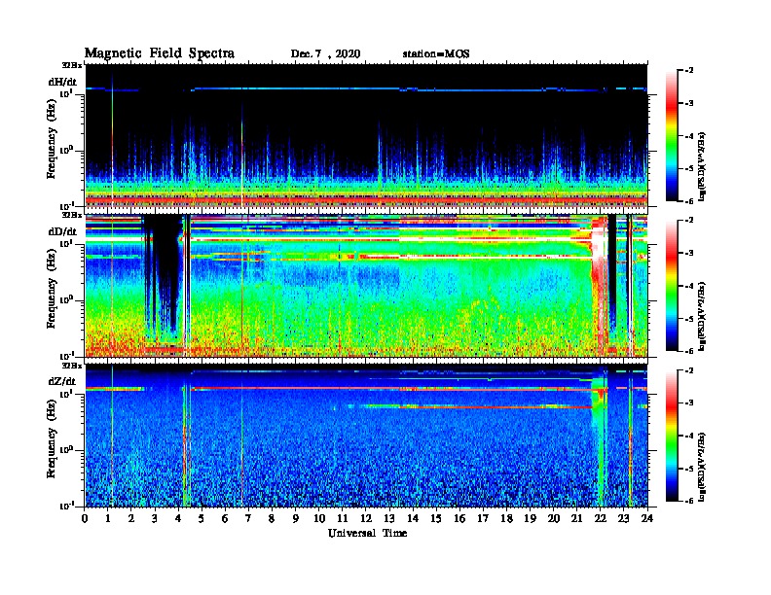Screen dimensions: 771x595
Task: Click hour tick label '6' on time axis
Action: pos(225,519)
